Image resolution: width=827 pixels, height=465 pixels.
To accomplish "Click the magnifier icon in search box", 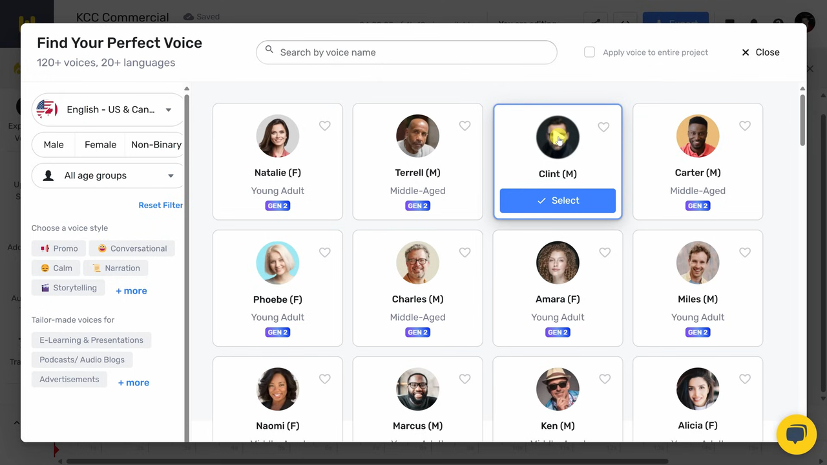I will [x=269, y=50].
